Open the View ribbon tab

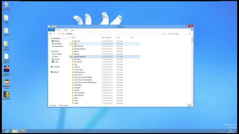click(x=72, y=30)
